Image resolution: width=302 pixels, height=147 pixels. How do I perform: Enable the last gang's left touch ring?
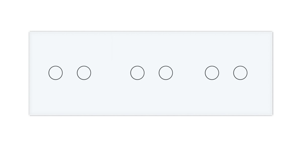click(x=212, y=73)
